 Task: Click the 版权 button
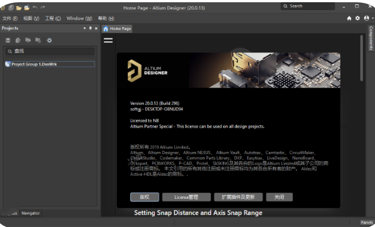pyautogui.click(x=144, y=197)
